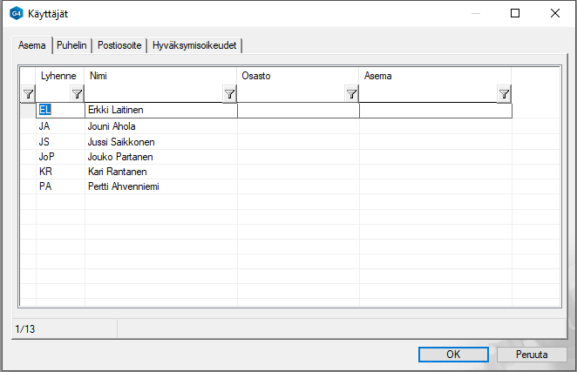The width and height of the screenshot is (577, 372).
Task: Click the filter icon in the Nimi column
Action: click(x=229, y=94)
